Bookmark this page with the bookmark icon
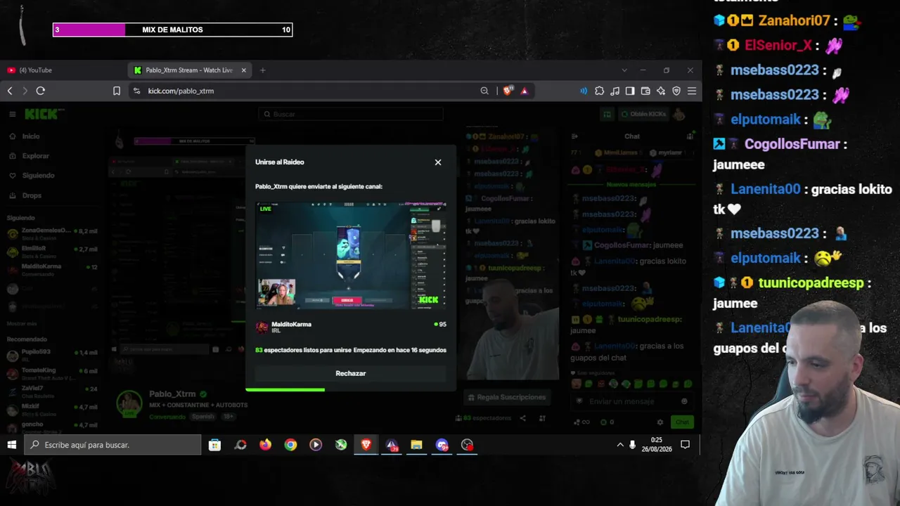The width and height of the screenshot is (900, 506). (117, 91)
